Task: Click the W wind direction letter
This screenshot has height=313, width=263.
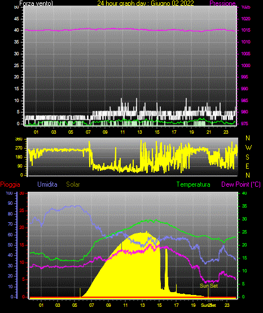Action: 248,148
